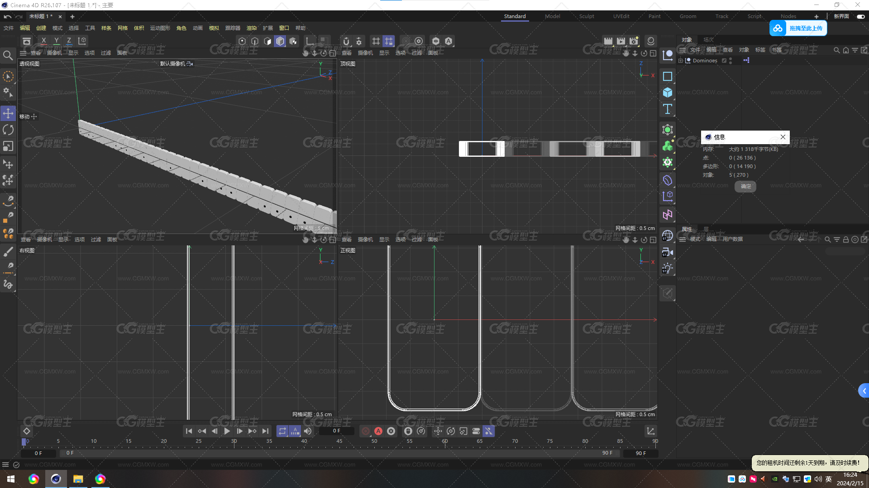The width and height of the screenshot is (869, 488).
Task: Click the globe floor/sky object icon
Action: [x=668, y=236]
